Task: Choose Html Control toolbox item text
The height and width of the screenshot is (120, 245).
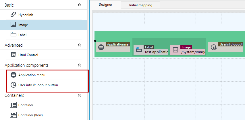Action: click(28, 55)
